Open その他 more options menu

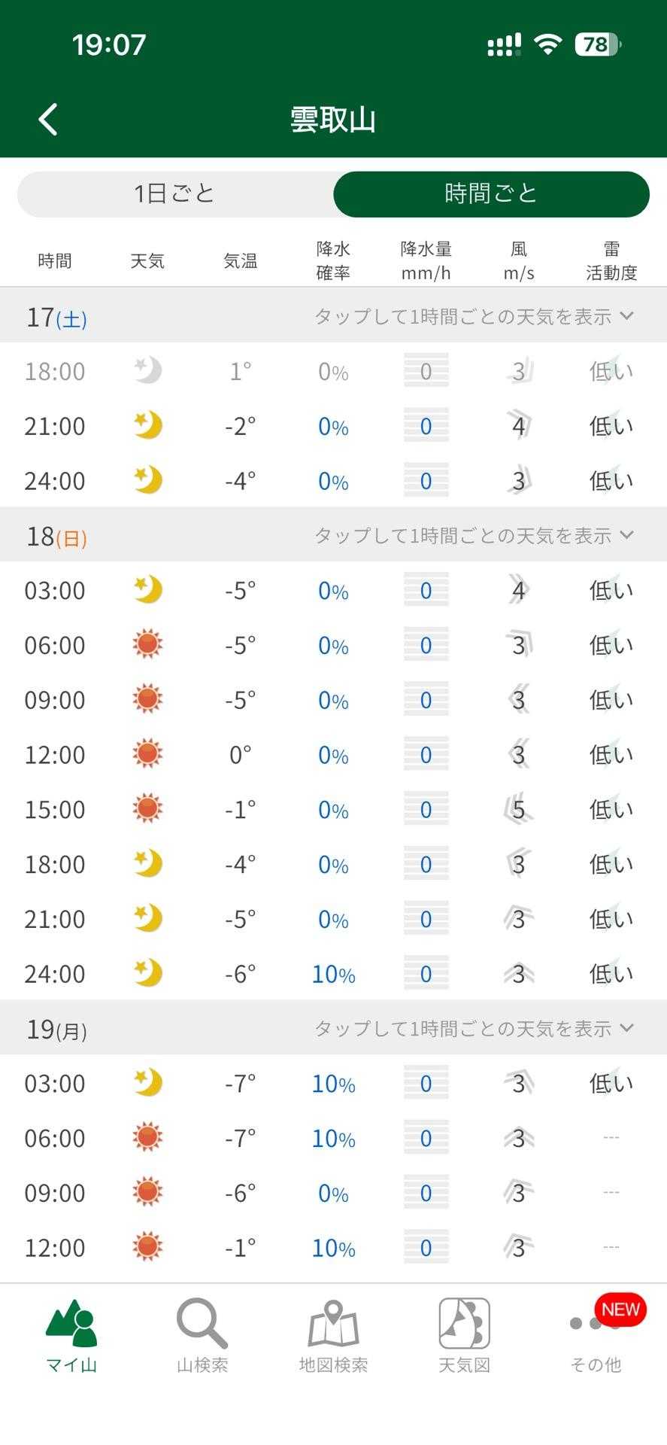pyautogui.click(x=596, y=1335)
